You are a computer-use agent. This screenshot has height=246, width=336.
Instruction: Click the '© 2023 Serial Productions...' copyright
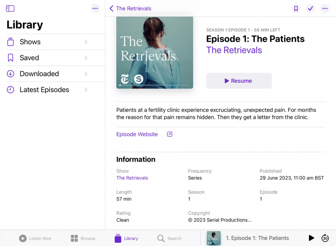[x=220, y=220]
